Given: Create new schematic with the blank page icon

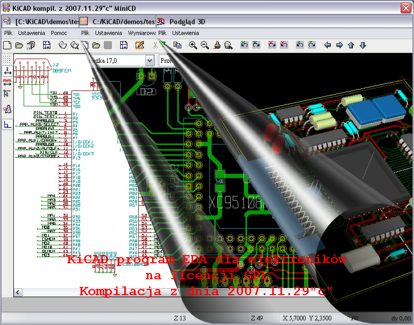Looking at the screenshot, I should (x=7, y=45).
